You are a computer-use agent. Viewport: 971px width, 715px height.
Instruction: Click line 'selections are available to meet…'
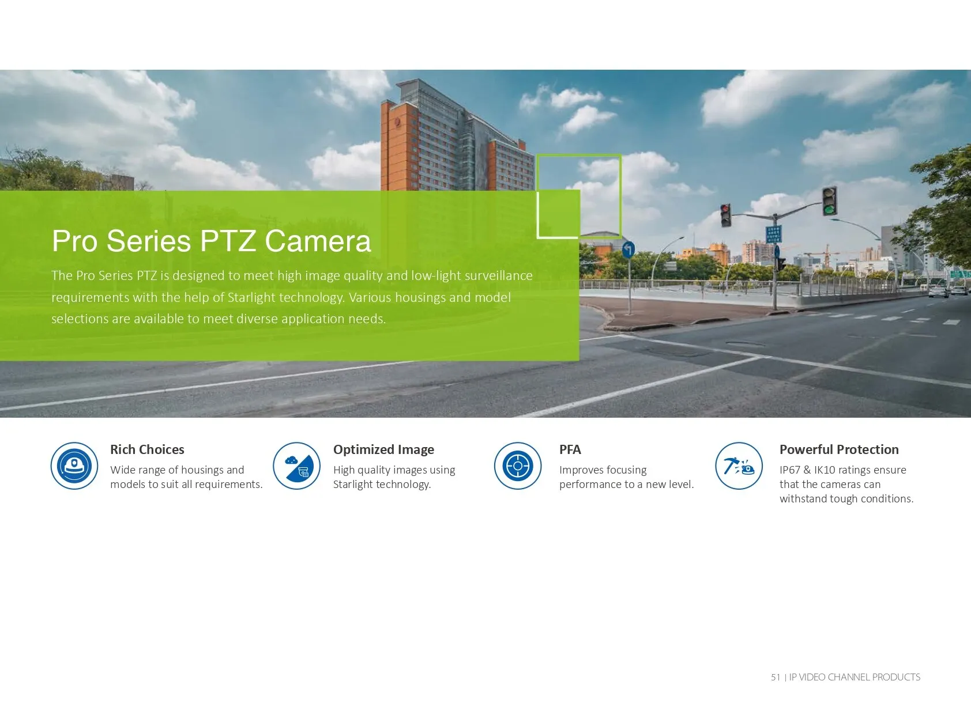pos(219,319)
